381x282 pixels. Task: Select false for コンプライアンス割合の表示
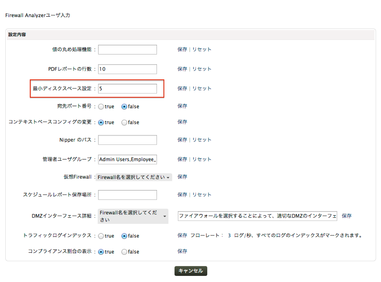(x=124, y=252)
